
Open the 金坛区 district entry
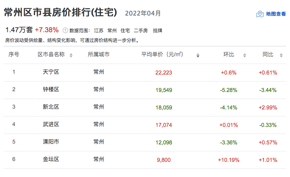pos(51,159)
